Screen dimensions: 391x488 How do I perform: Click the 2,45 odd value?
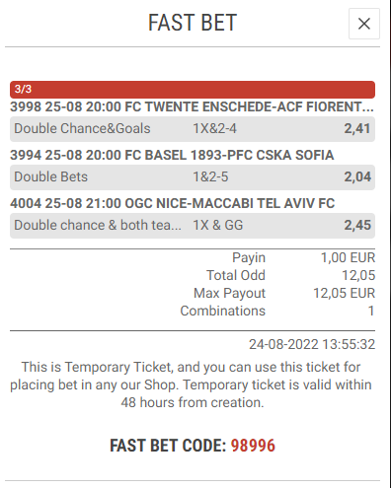357,225
